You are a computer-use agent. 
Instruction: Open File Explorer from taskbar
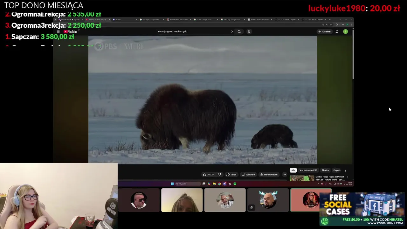click(x=214, y=184)
